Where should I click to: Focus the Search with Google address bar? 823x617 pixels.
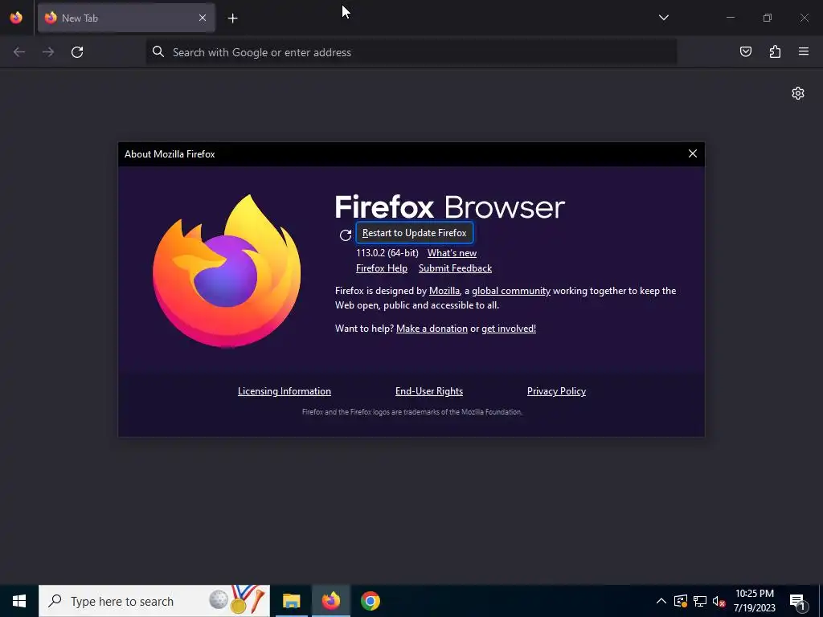[411, 52]
